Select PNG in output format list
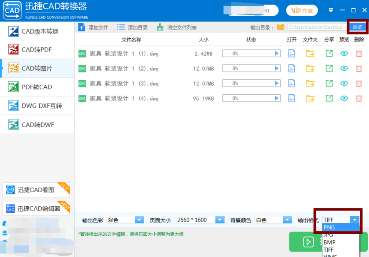Screen dimensions: 369x257 tap(341, 227)
